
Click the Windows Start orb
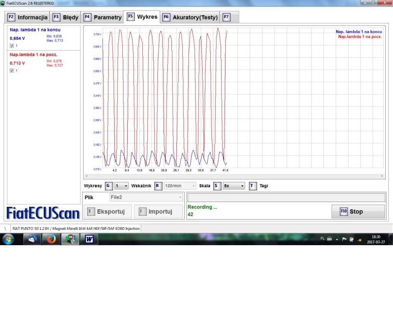click(x=8, y=239)
